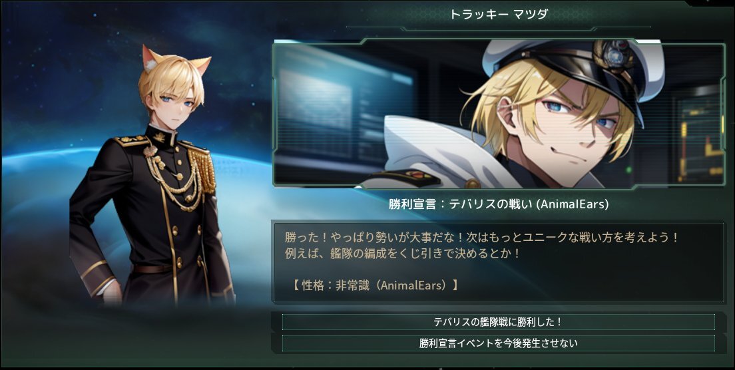Screen dimensions: 735x370
Task: Click the officer's brown belt
Action: click(x=152, y=269)
